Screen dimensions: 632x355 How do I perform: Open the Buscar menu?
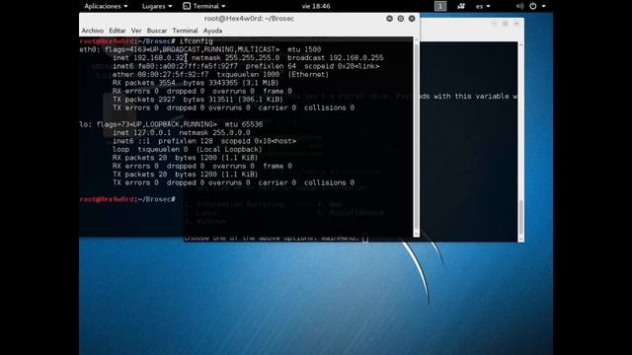coord(157,31)
